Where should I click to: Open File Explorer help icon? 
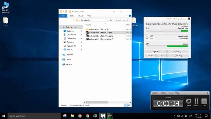(x=130, y=16)
